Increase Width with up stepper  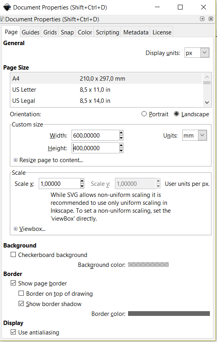coord(121,132)
